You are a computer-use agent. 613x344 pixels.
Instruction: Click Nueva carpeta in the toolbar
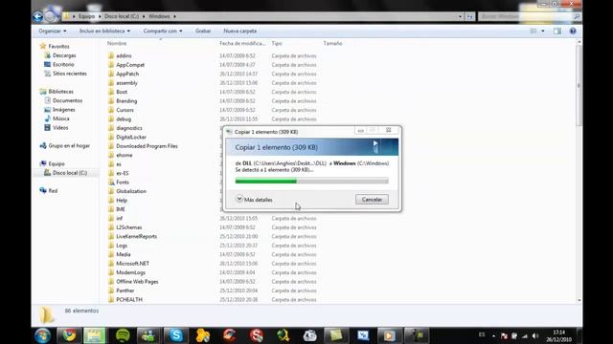(240, 31)
